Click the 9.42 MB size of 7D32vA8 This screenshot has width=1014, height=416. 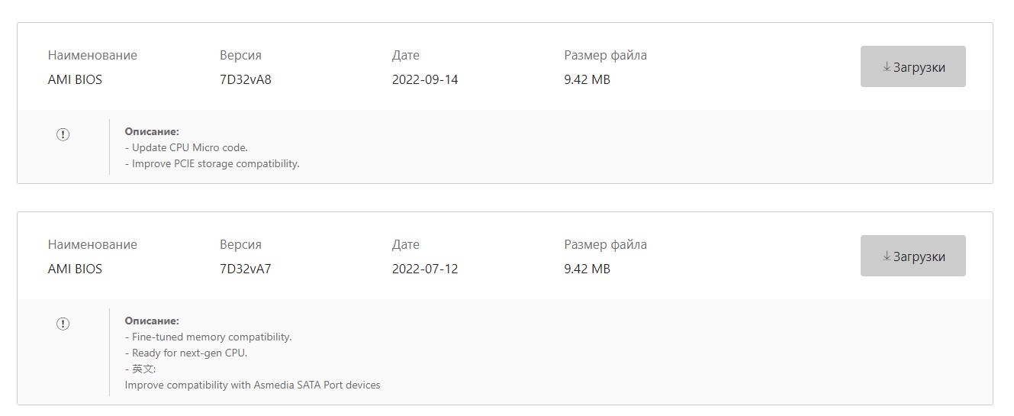[587, 79]
